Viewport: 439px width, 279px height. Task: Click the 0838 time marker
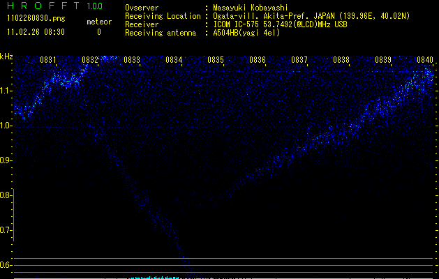click(341, 60)
